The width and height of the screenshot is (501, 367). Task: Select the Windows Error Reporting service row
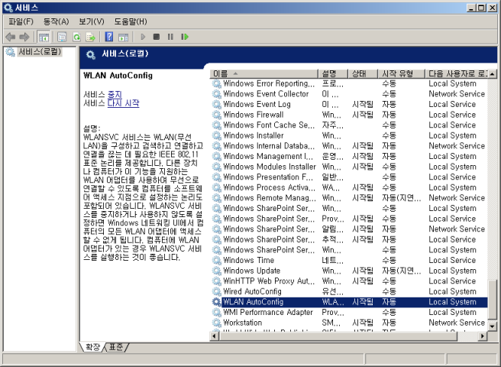pos(349,83)
